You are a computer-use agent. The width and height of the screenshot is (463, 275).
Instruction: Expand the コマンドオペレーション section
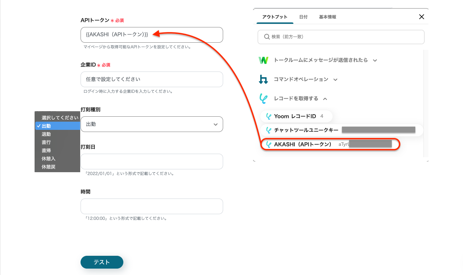tap(335, 80)
